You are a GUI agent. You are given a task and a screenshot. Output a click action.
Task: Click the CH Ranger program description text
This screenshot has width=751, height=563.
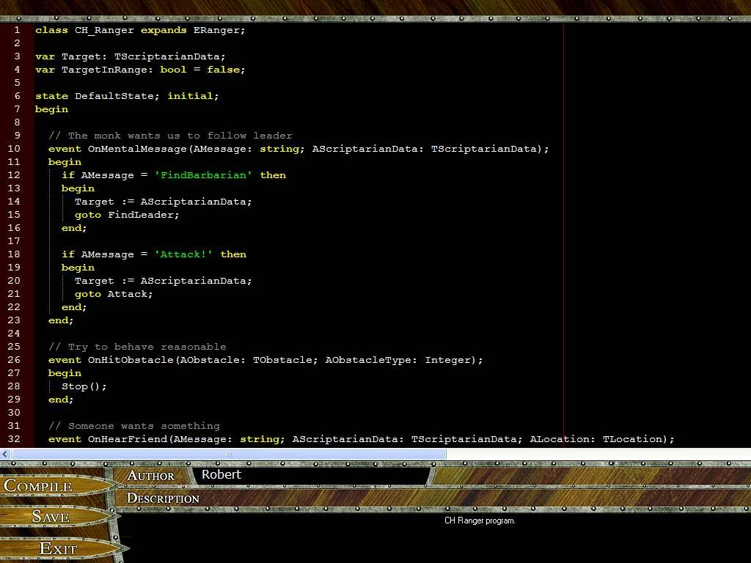click(x=480, y=520)
